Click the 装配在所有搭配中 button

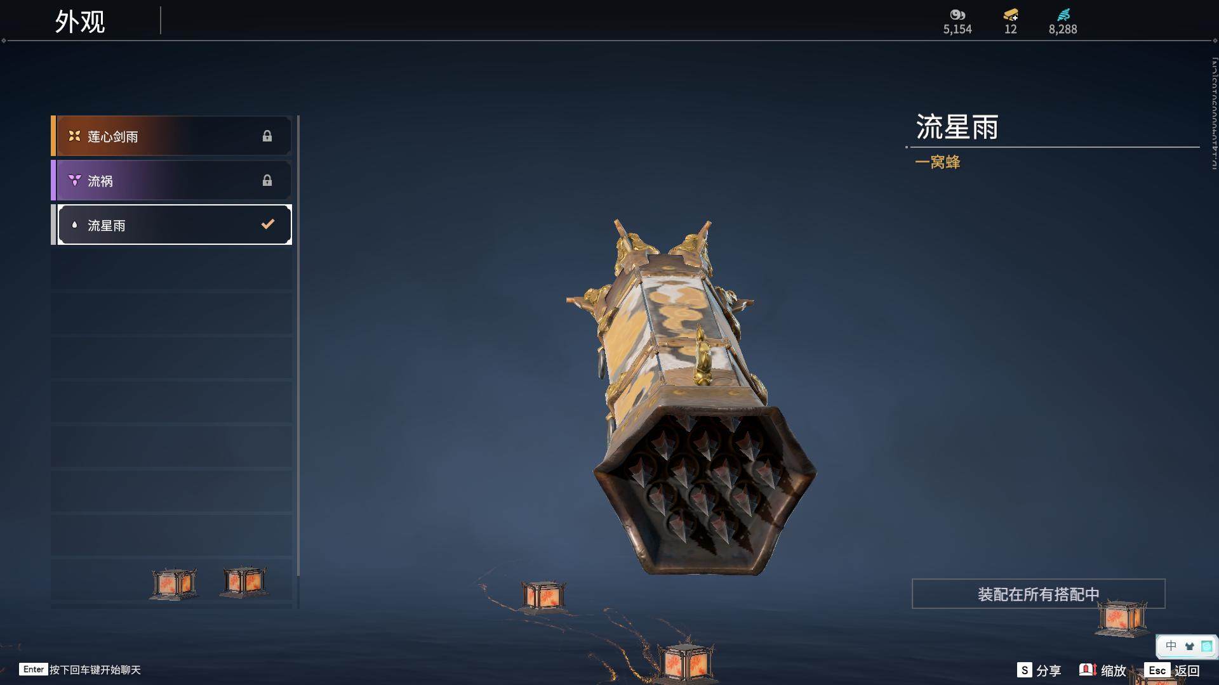tap(1039, 594)
